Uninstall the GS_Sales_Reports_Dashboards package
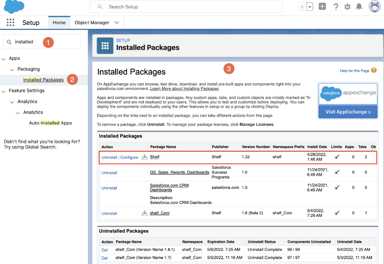Viewport: 384px width, 264px height. click(x=109, y=172)
